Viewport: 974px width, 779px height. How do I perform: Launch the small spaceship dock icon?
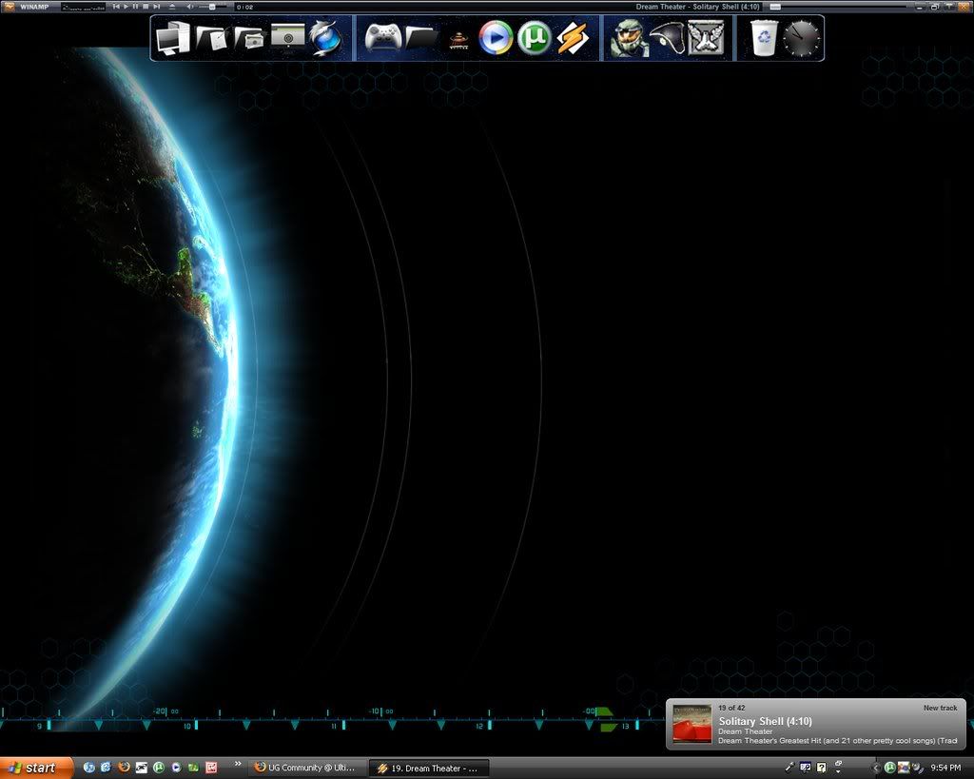coord(458,40)
